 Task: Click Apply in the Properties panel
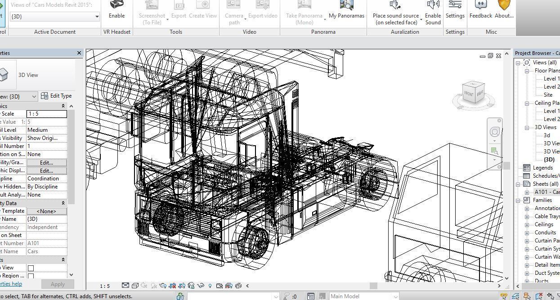58,284
